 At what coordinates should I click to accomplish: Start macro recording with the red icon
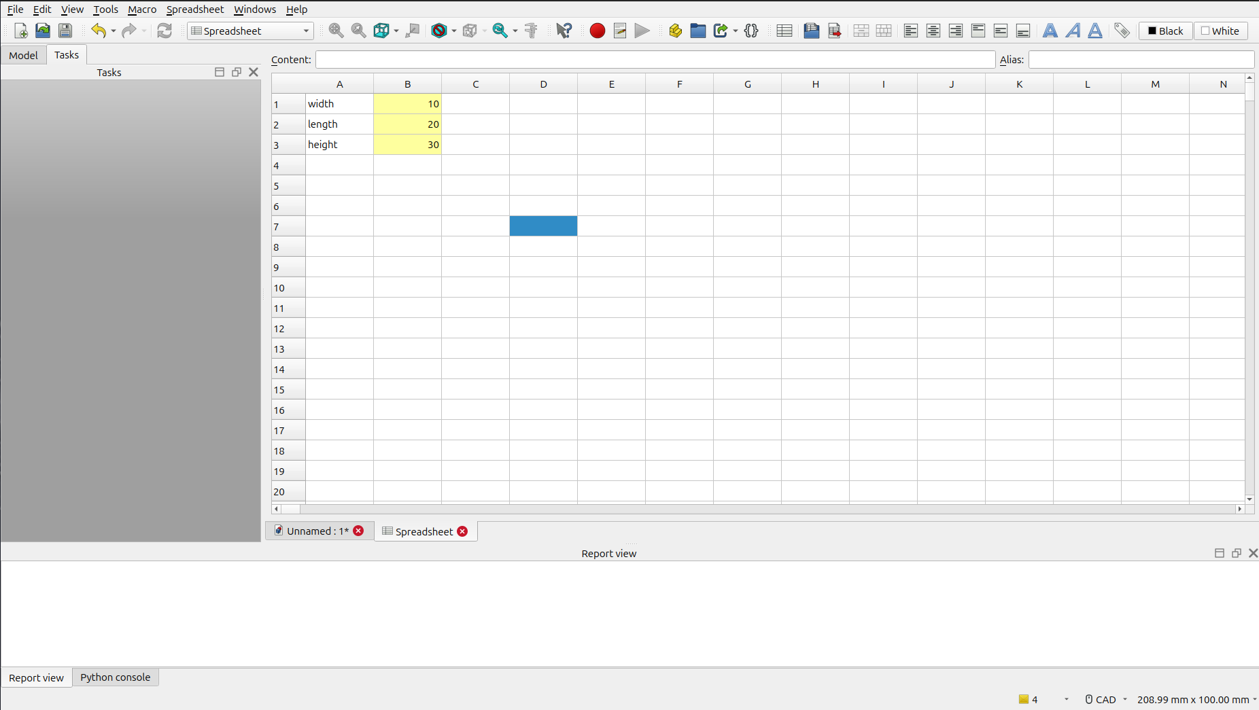(596, 31)
